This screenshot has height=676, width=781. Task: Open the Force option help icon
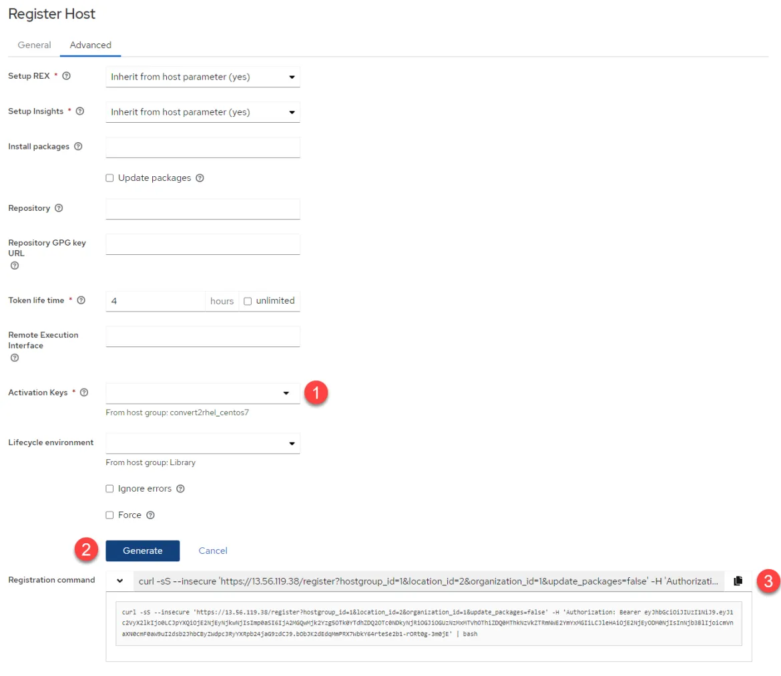coord(150,515)
